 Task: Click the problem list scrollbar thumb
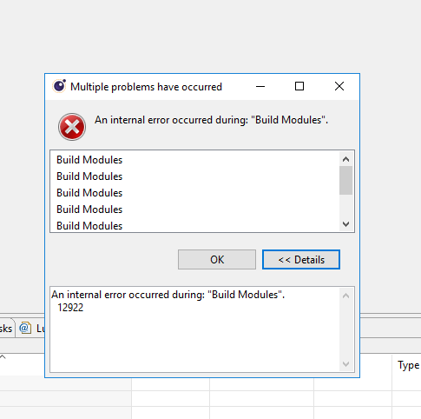[x=345, y=180]
